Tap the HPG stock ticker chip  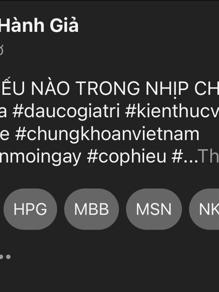(x=30, y=209)
